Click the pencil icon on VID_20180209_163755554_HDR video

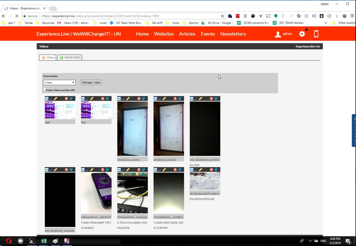[x=201, y=99]
